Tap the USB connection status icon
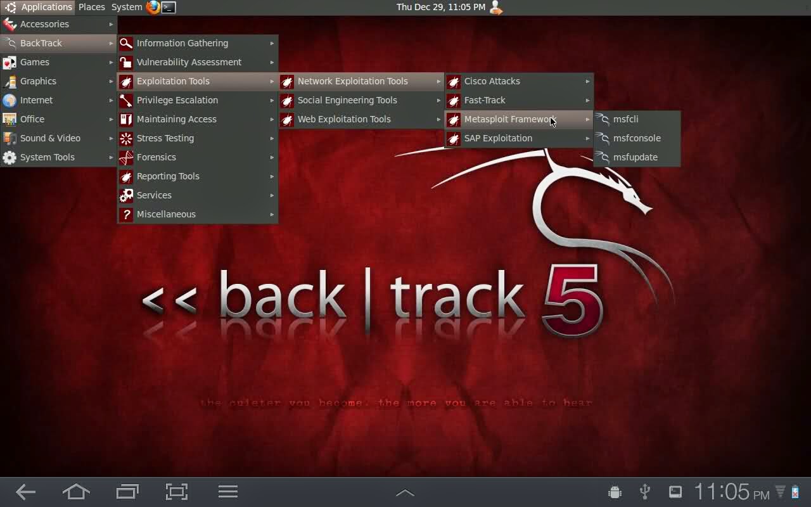811x507 pixels. (645, 492)
